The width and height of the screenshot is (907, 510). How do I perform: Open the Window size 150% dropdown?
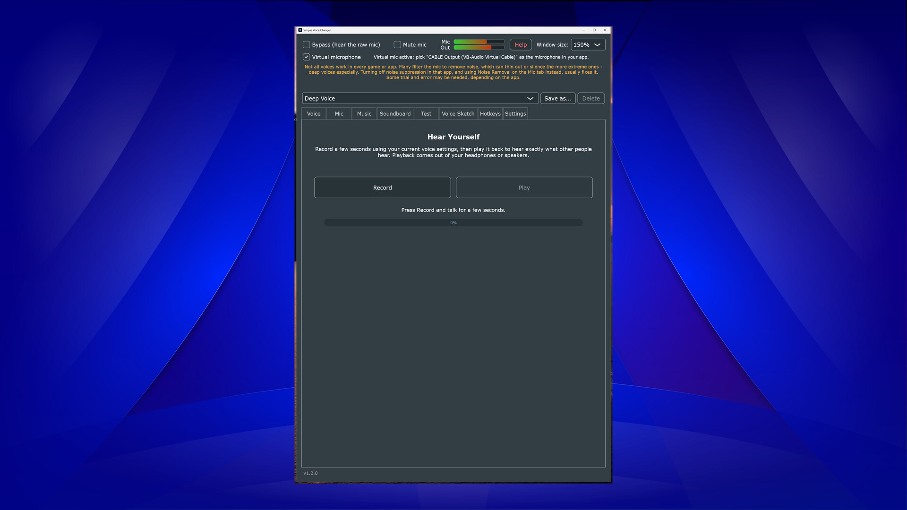(588, 45)
